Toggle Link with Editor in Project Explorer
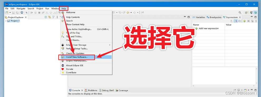This screenshot has width=261, height=97. tap(50, 17)
